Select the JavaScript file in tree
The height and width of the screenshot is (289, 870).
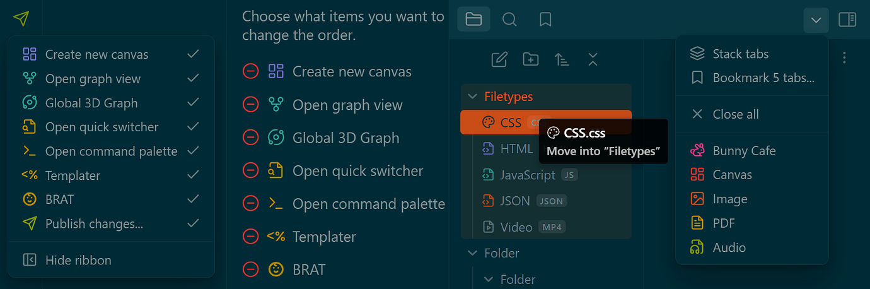coord(527,175)
